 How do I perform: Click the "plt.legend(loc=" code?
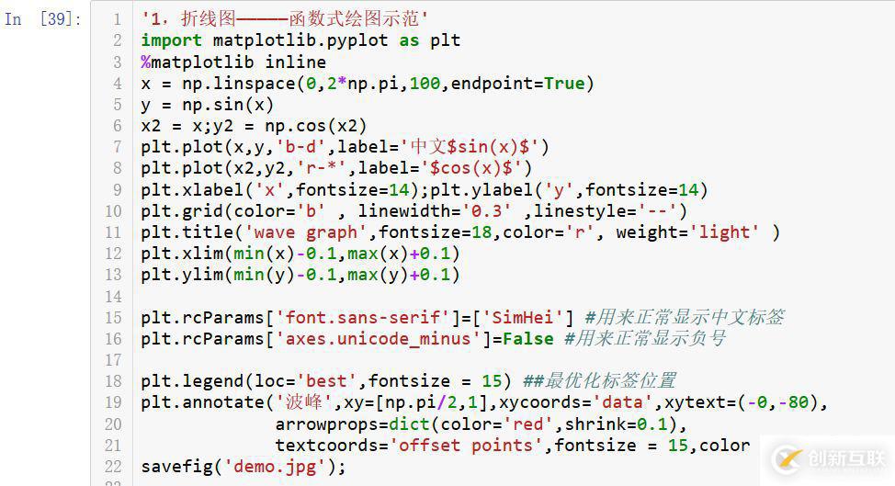[219, 381]
